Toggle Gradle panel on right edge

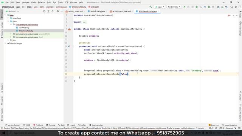tap(240, 14)
